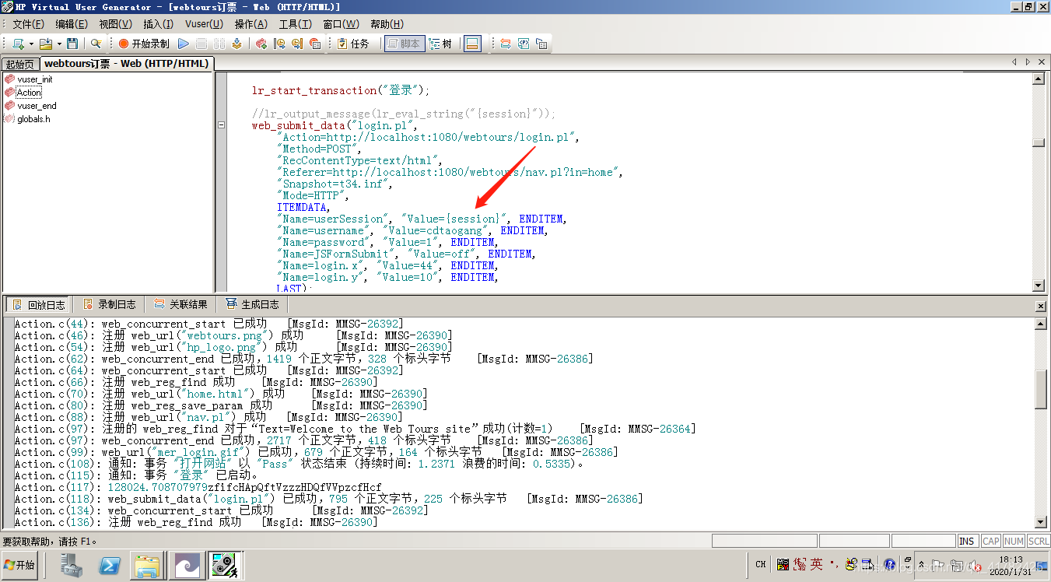Select the 录制日志 recording log tab
Viewport: 1051px width, 582px height.
click(110, 304)
